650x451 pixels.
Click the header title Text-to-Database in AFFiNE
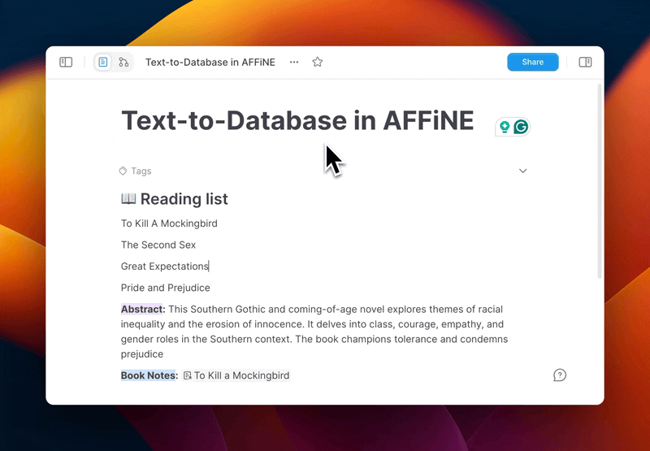point(210,63)
